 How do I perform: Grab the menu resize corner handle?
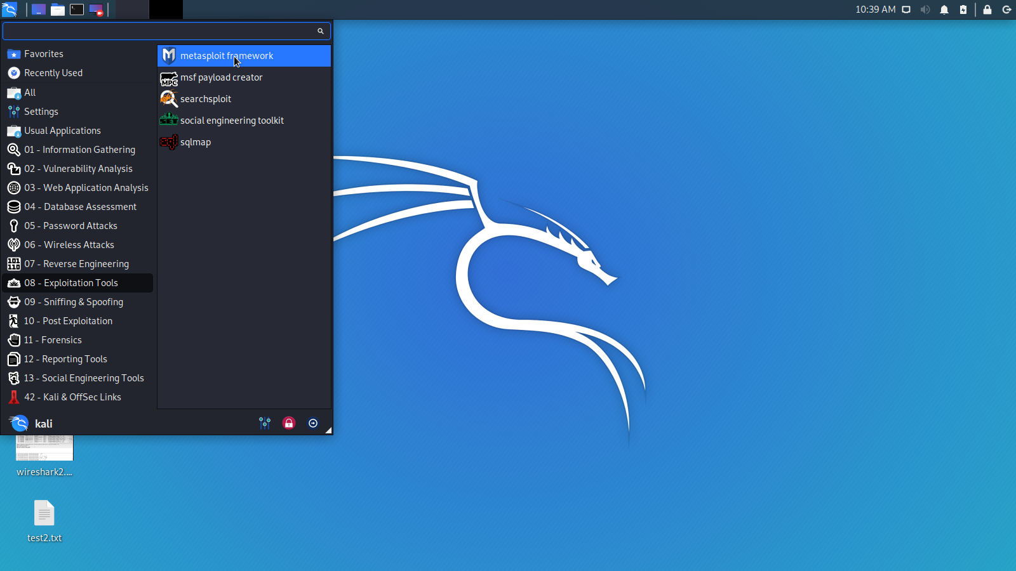pos(328,430)
